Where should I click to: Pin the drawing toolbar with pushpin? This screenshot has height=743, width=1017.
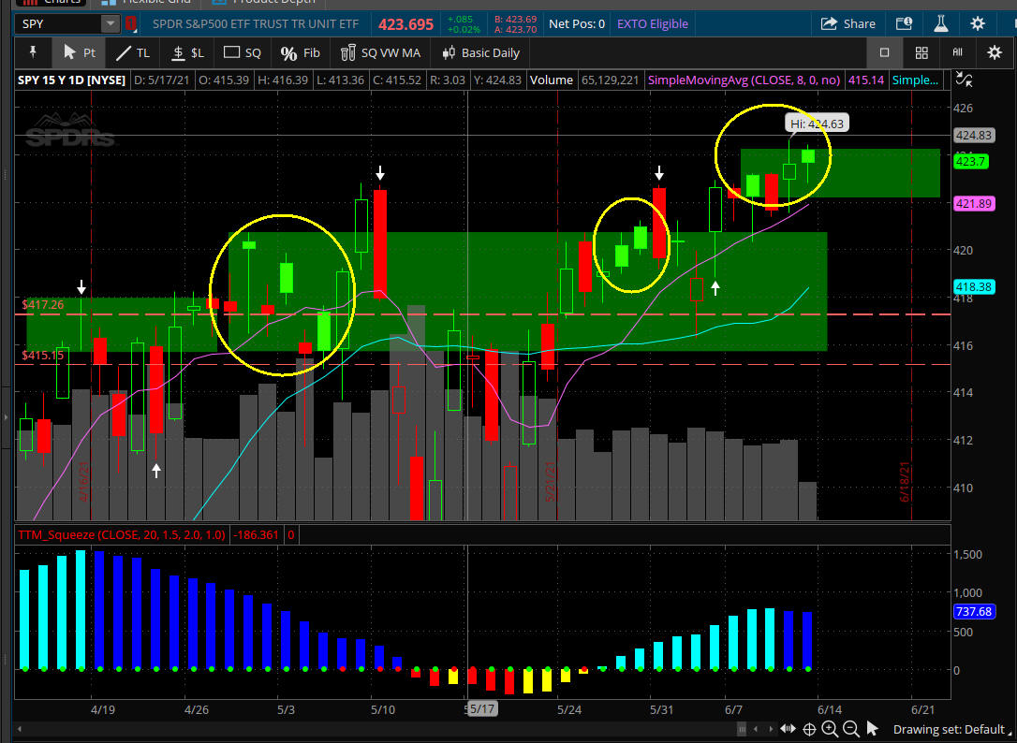click(34, 53)
